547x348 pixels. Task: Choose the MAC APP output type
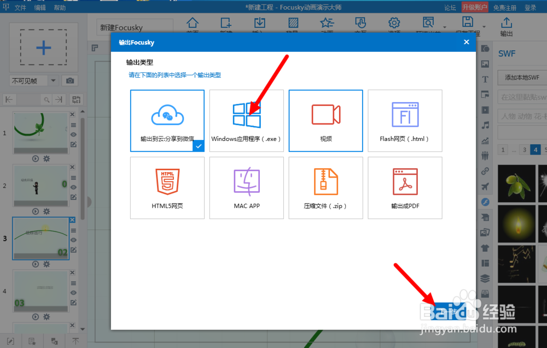[246, 188]
